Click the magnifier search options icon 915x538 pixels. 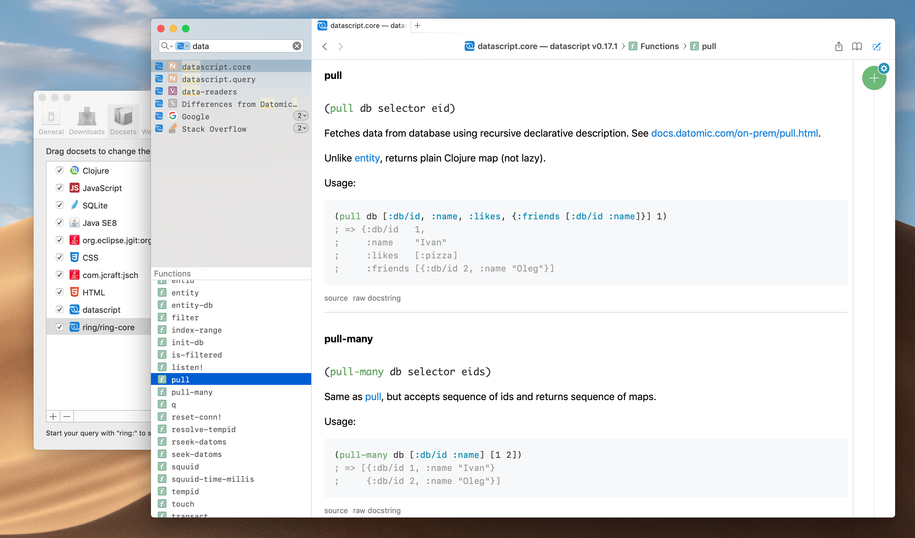tap(166, 46)
